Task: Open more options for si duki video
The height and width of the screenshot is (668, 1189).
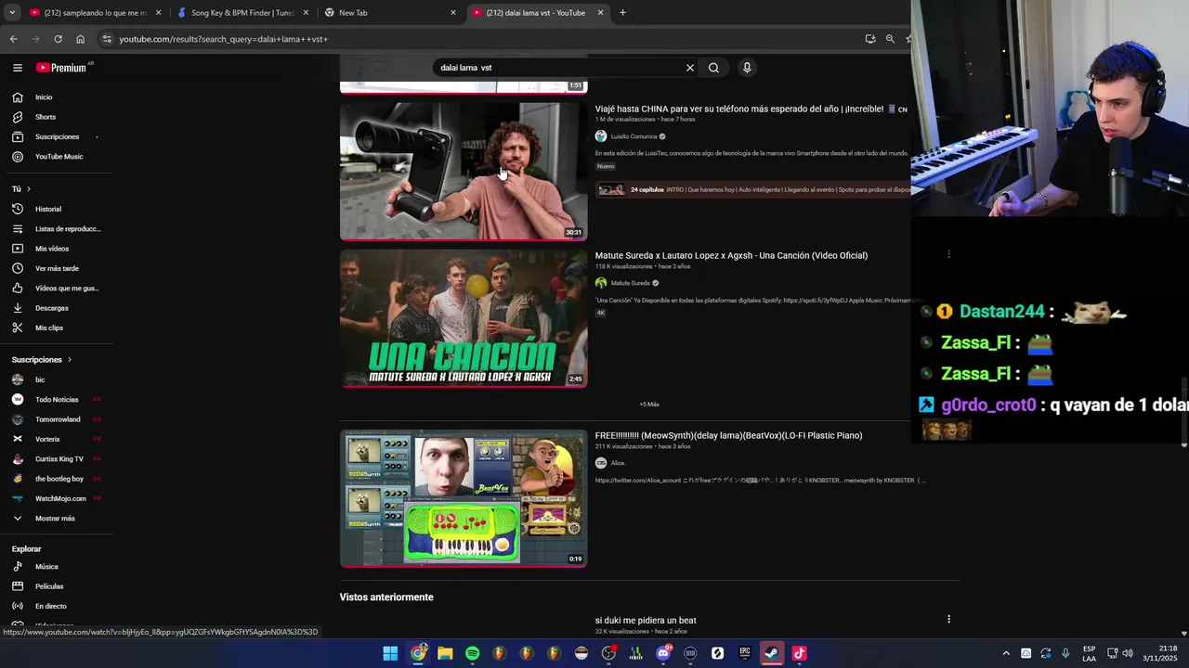Action: (948, 619)
